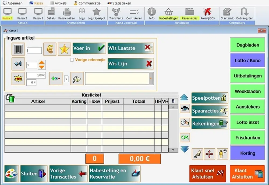
Task: Switch to the Artikels menu tab
Action: click(58, 3)
